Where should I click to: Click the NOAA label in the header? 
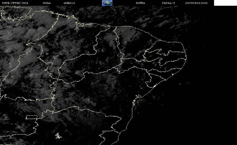[x=47, y=3]
